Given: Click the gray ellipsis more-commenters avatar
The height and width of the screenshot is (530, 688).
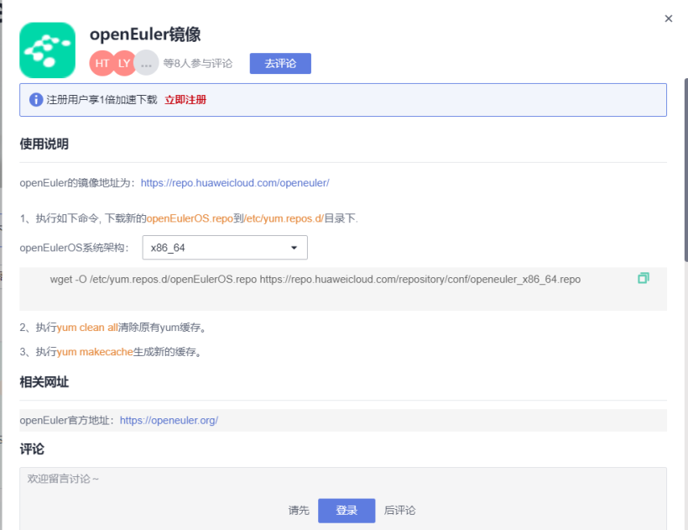Looking at the screenshot, I should pos(146,63).
